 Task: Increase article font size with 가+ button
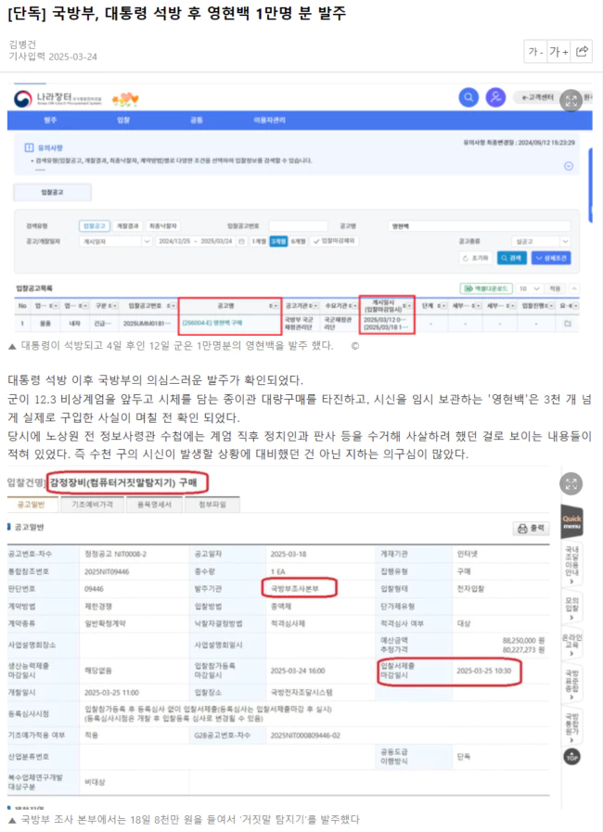[558, 52]
